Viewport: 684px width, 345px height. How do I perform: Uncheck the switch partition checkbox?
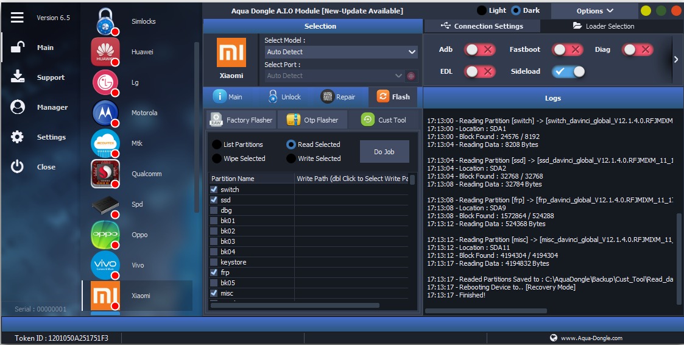(x=214, y=190)
